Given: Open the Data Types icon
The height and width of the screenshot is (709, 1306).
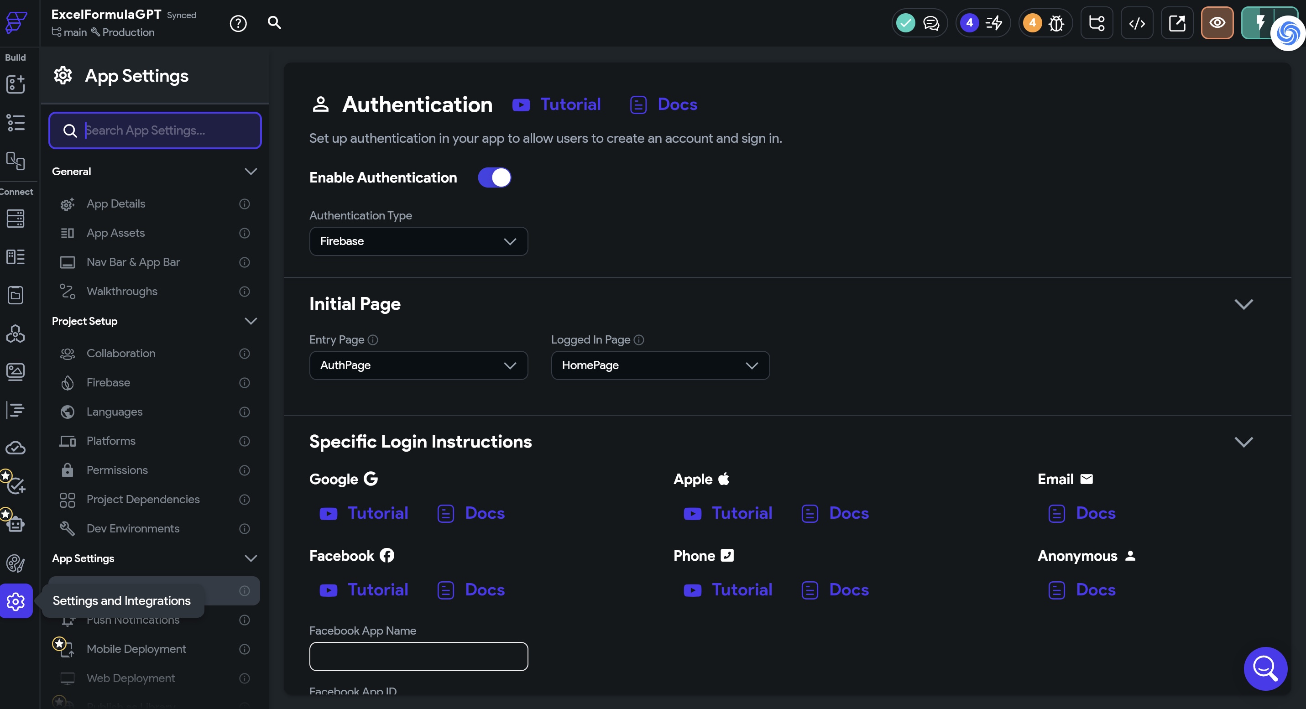Looking at the screenshot, I should tap(15, 257).
